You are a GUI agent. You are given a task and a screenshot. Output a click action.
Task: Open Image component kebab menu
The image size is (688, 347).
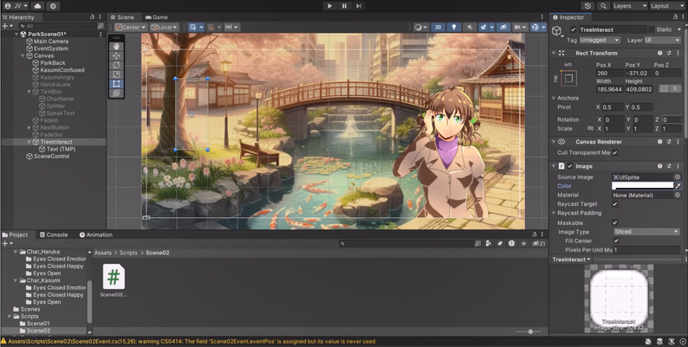pos(678,166)
